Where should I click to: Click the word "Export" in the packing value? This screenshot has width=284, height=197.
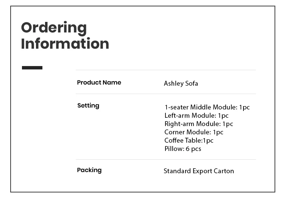pyautogui.click(x=202, y=171)
